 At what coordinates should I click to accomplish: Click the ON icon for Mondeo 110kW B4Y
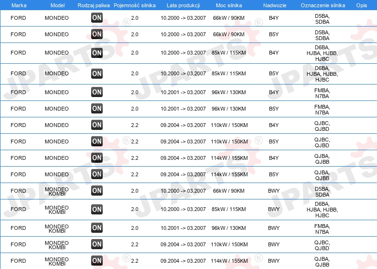pyautogui.click(x=97, y=125)
